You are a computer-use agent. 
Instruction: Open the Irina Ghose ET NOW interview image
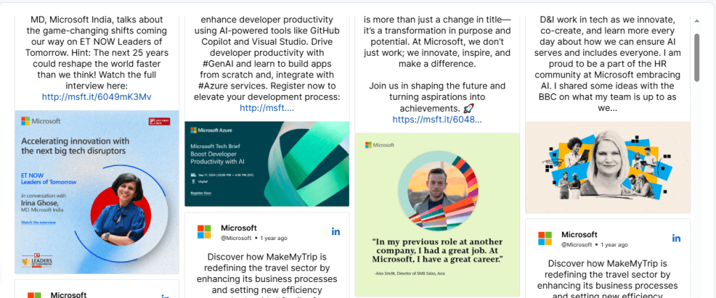tap(96, 192)
